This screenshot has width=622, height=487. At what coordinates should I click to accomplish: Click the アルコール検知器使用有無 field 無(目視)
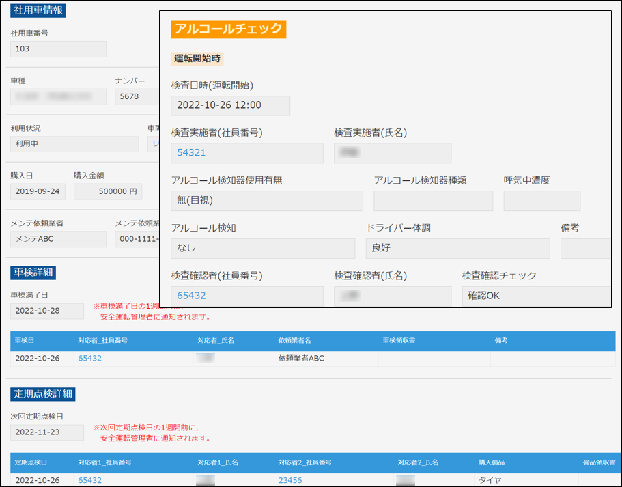click(x=266, y=201)
